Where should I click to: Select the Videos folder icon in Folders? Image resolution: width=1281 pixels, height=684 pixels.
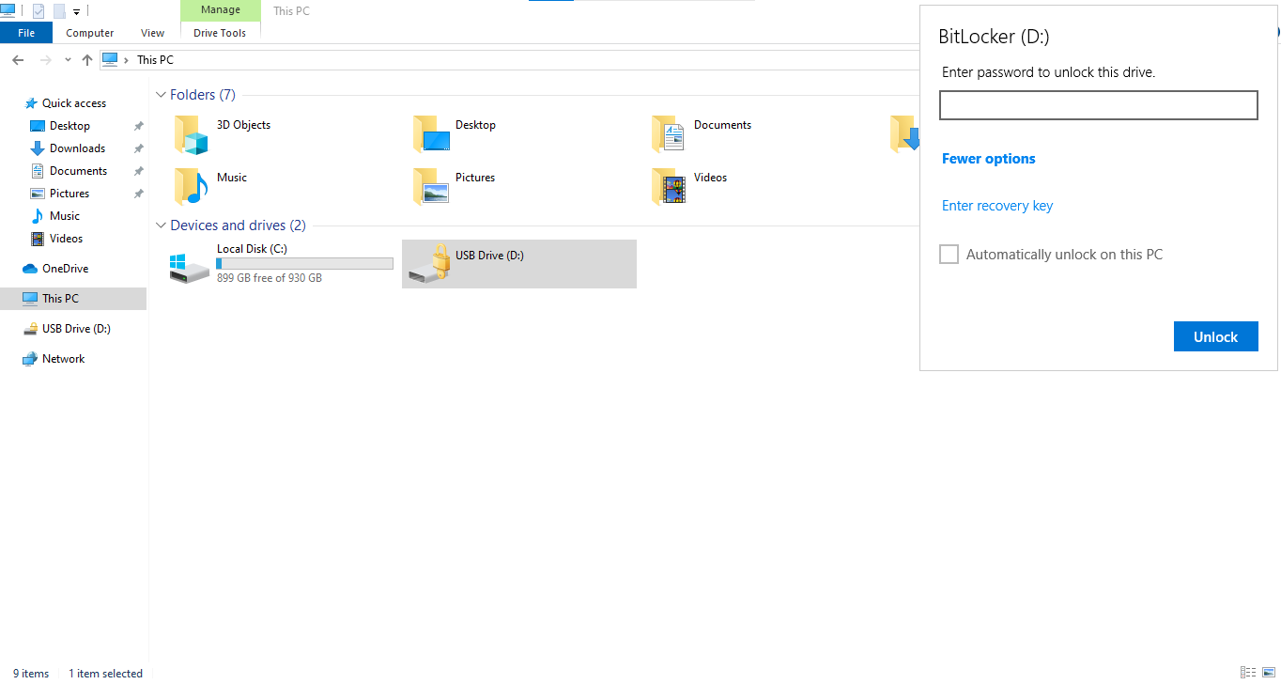click(x=670, y=187)
